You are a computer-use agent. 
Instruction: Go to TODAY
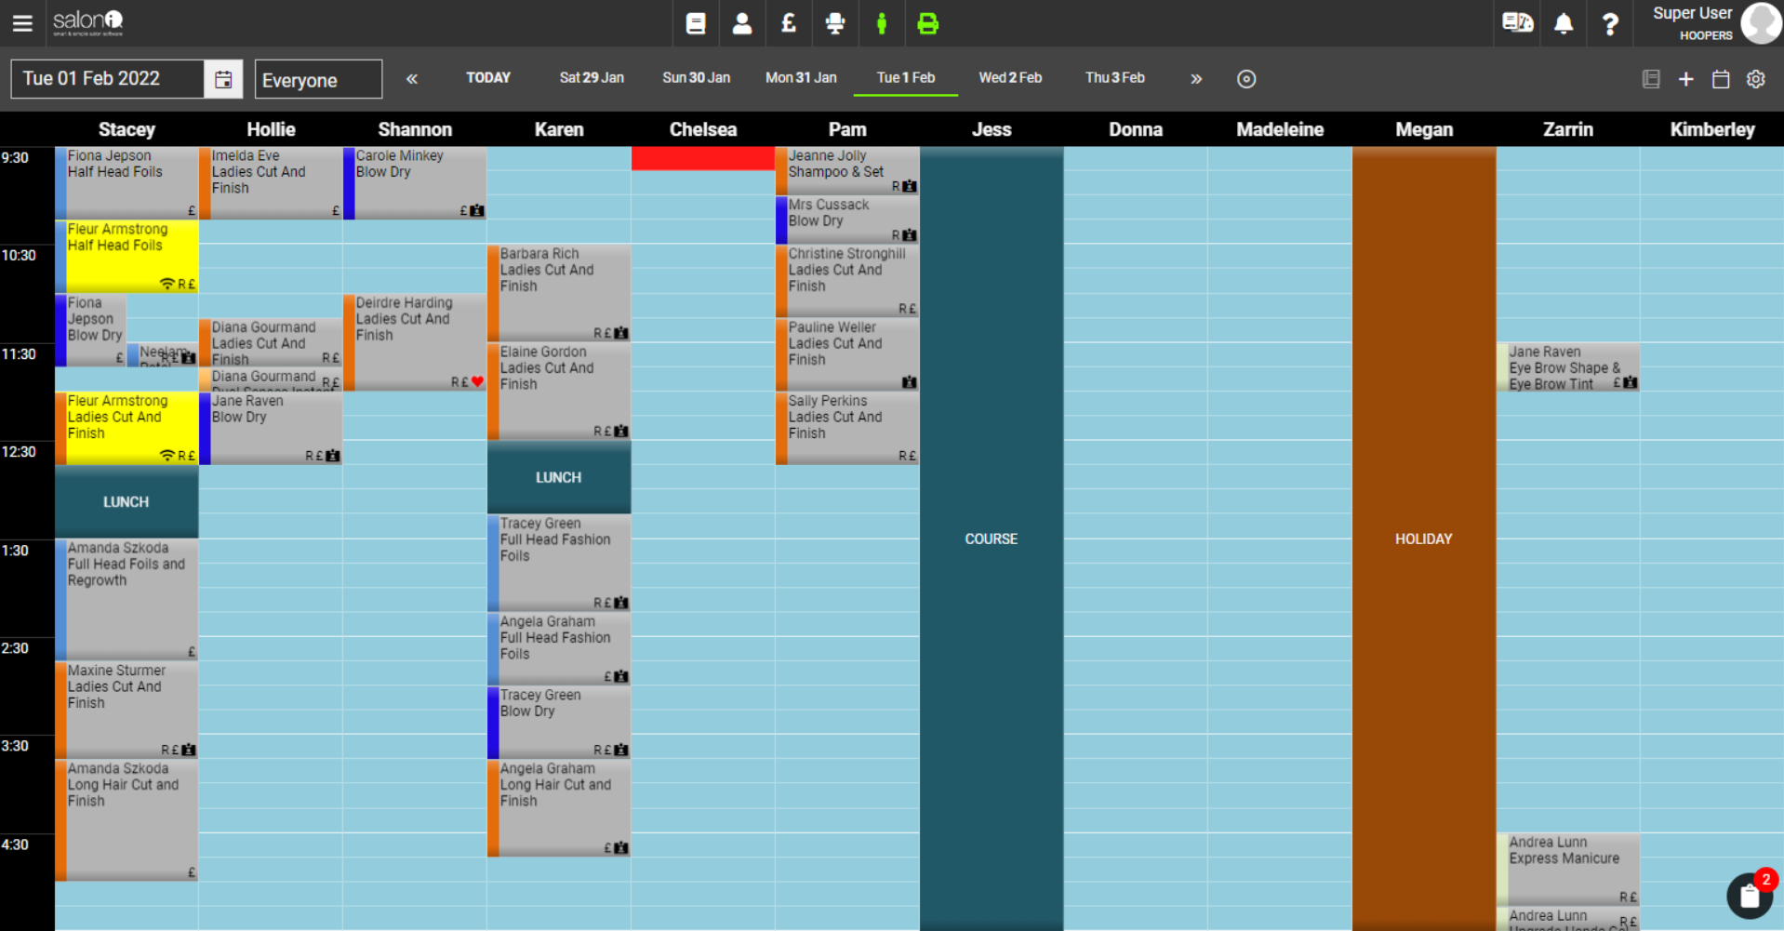pyautogui.click(x=488, y=78)
